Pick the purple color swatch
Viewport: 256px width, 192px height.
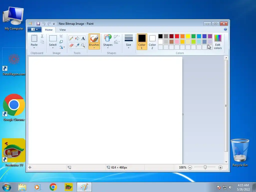coord(210,36)
